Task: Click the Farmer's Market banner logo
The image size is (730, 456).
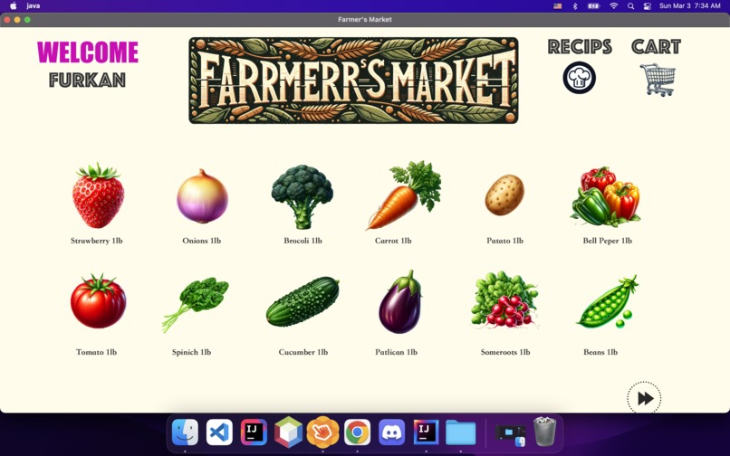Action: (x=353, y=80)
